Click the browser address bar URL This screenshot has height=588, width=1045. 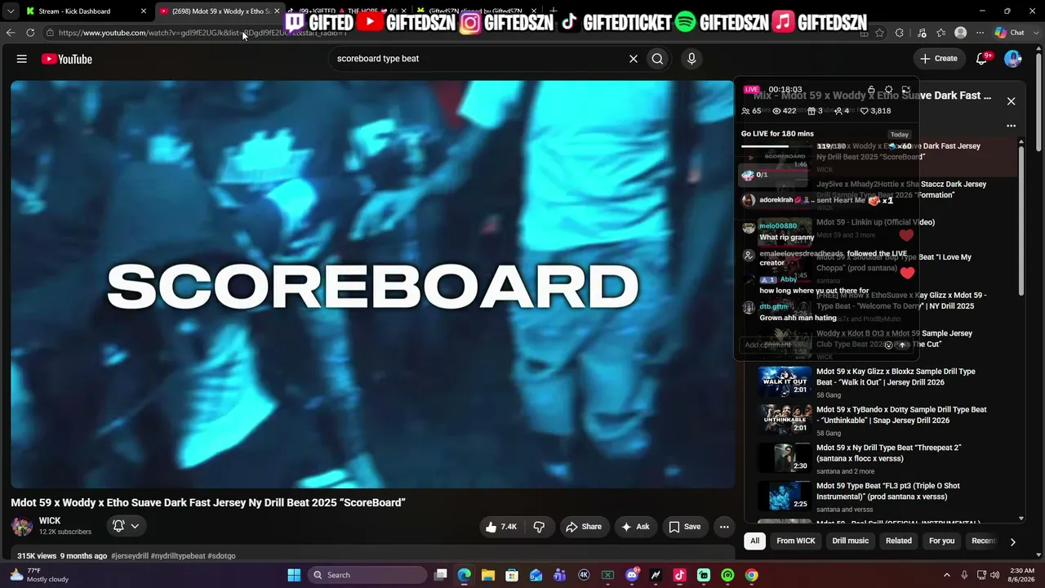(x=202, y=33)
